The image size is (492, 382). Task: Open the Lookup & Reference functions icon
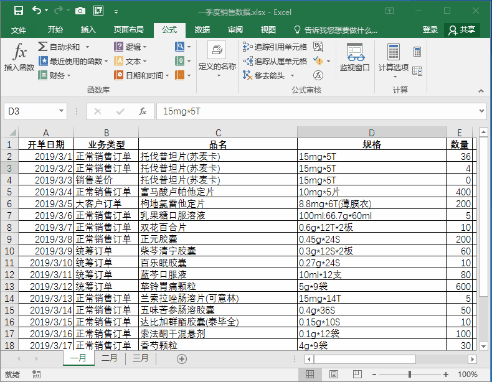[x=180, y=47]
